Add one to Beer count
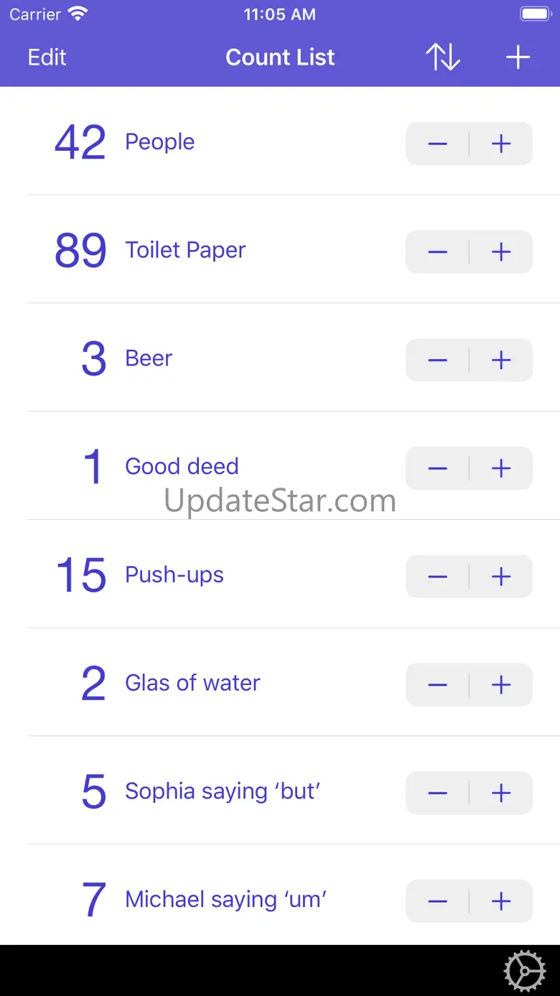The height and width of the screenshot is (996, 560). pyautogui.click(x=501, y=360)
